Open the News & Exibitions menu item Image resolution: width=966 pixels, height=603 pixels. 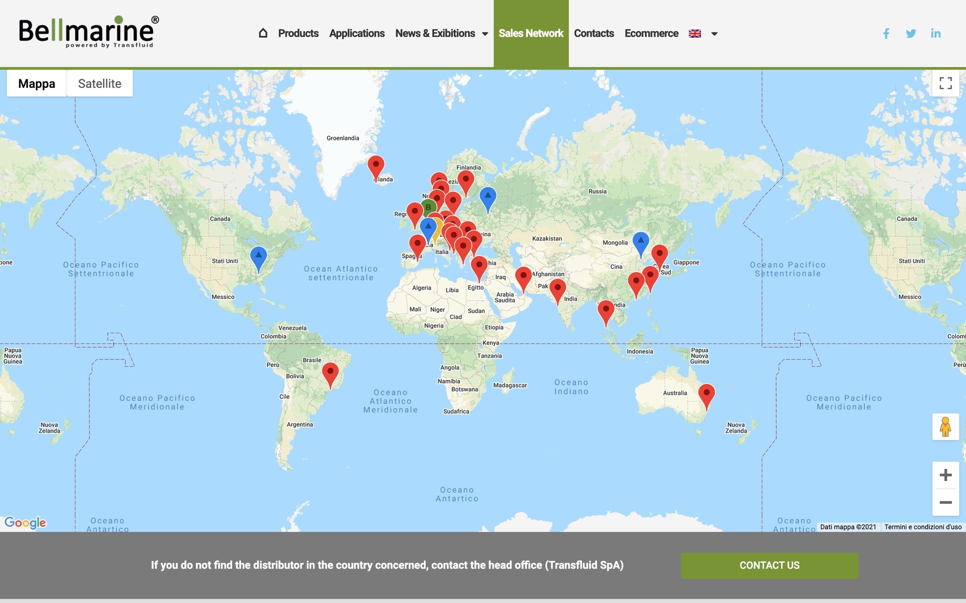click(x=435, y=33)
